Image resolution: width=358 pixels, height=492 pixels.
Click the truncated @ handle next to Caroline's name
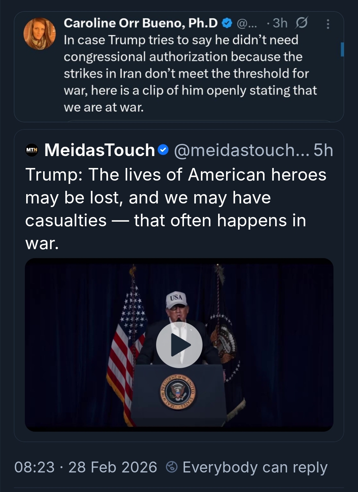[x=247, y=23]
